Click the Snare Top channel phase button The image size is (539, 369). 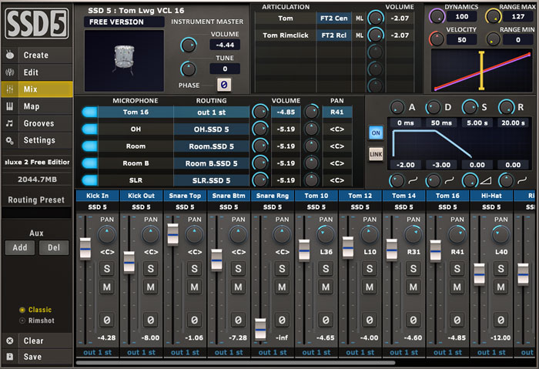[x=195, y=320]
